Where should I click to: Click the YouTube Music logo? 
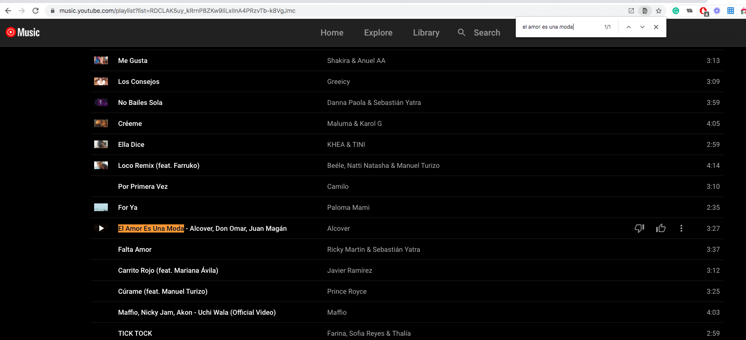tap(23, 32)
